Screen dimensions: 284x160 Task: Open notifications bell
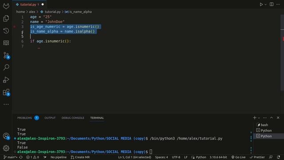(x=278, y=157)
